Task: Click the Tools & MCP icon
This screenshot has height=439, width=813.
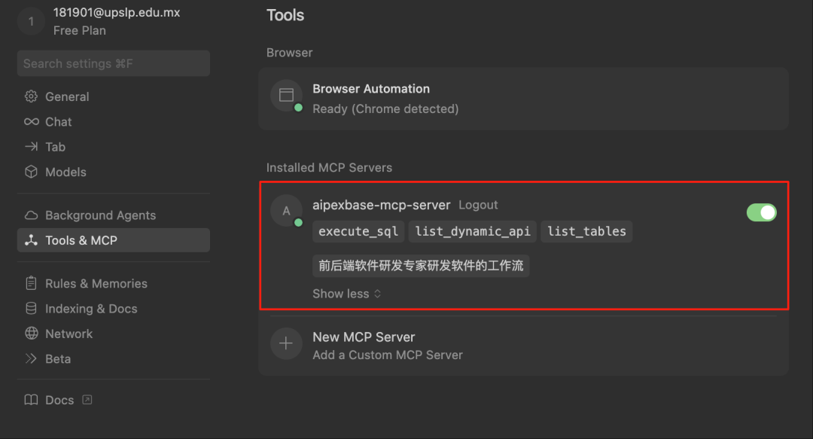Action: 31,240
